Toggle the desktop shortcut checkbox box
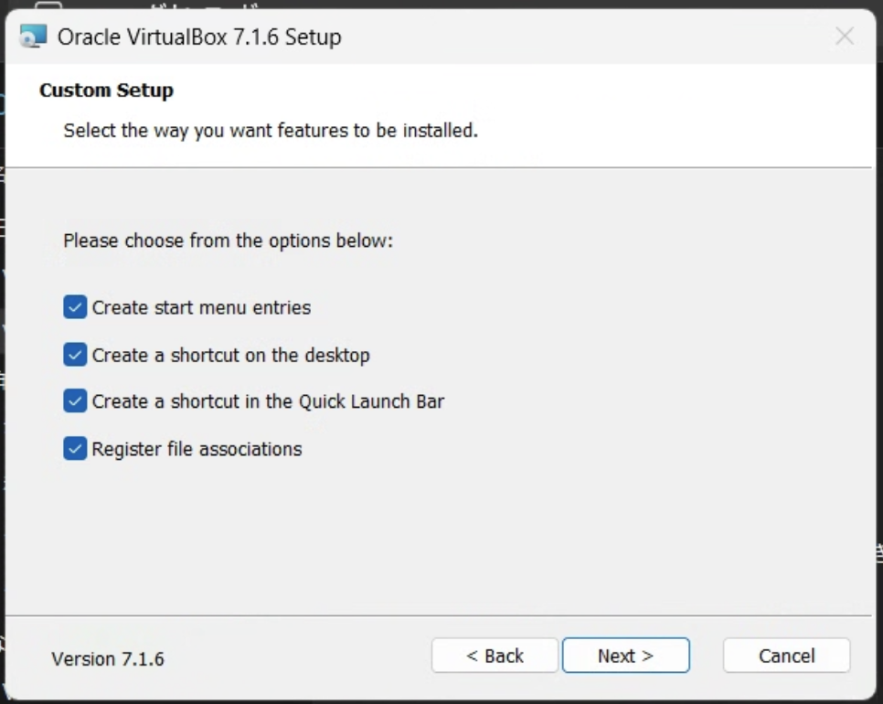This screenshot has height=704, width=883. [x=75, y=355]
